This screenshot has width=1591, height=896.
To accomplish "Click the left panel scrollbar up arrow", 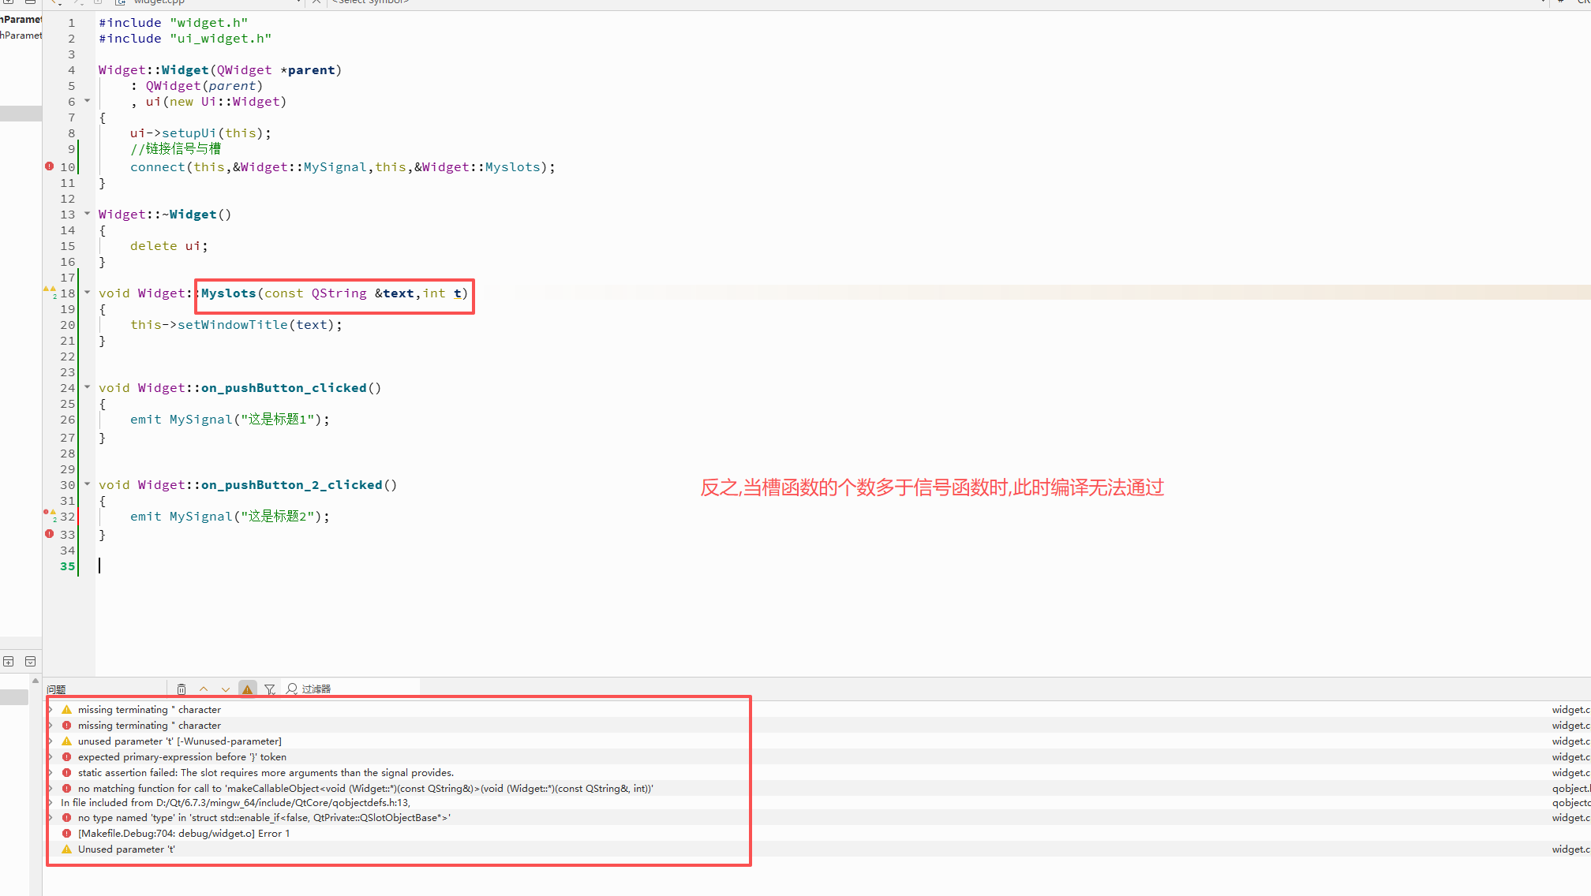I will point(35,681).
